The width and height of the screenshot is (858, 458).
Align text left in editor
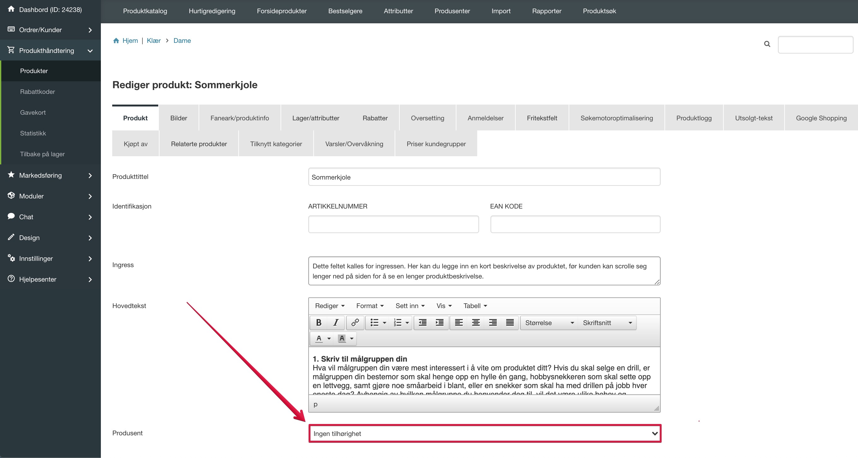click(459, 323)
